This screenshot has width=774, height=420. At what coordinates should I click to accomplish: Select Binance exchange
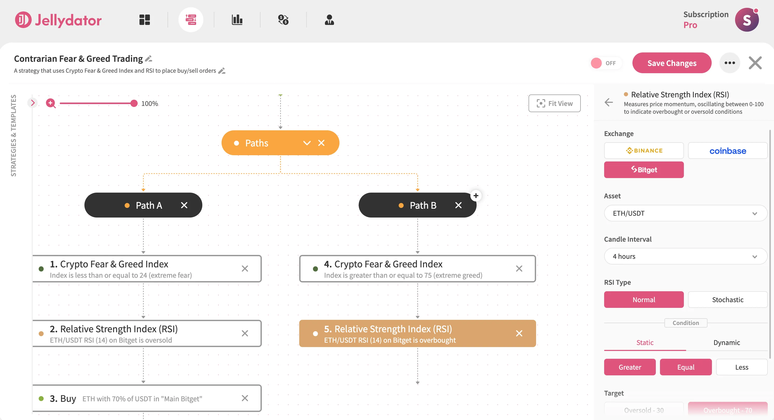[x=644, y=150]
